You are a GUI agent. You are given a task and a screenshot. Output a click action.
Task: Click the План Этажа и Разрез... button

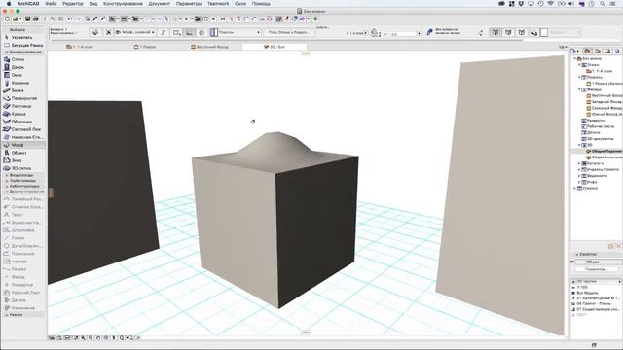point(289,32)
